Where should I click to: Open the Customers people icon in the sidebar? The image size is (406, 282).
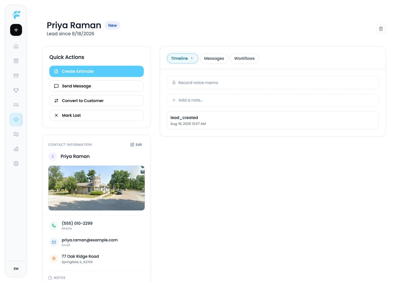[16, 105]
